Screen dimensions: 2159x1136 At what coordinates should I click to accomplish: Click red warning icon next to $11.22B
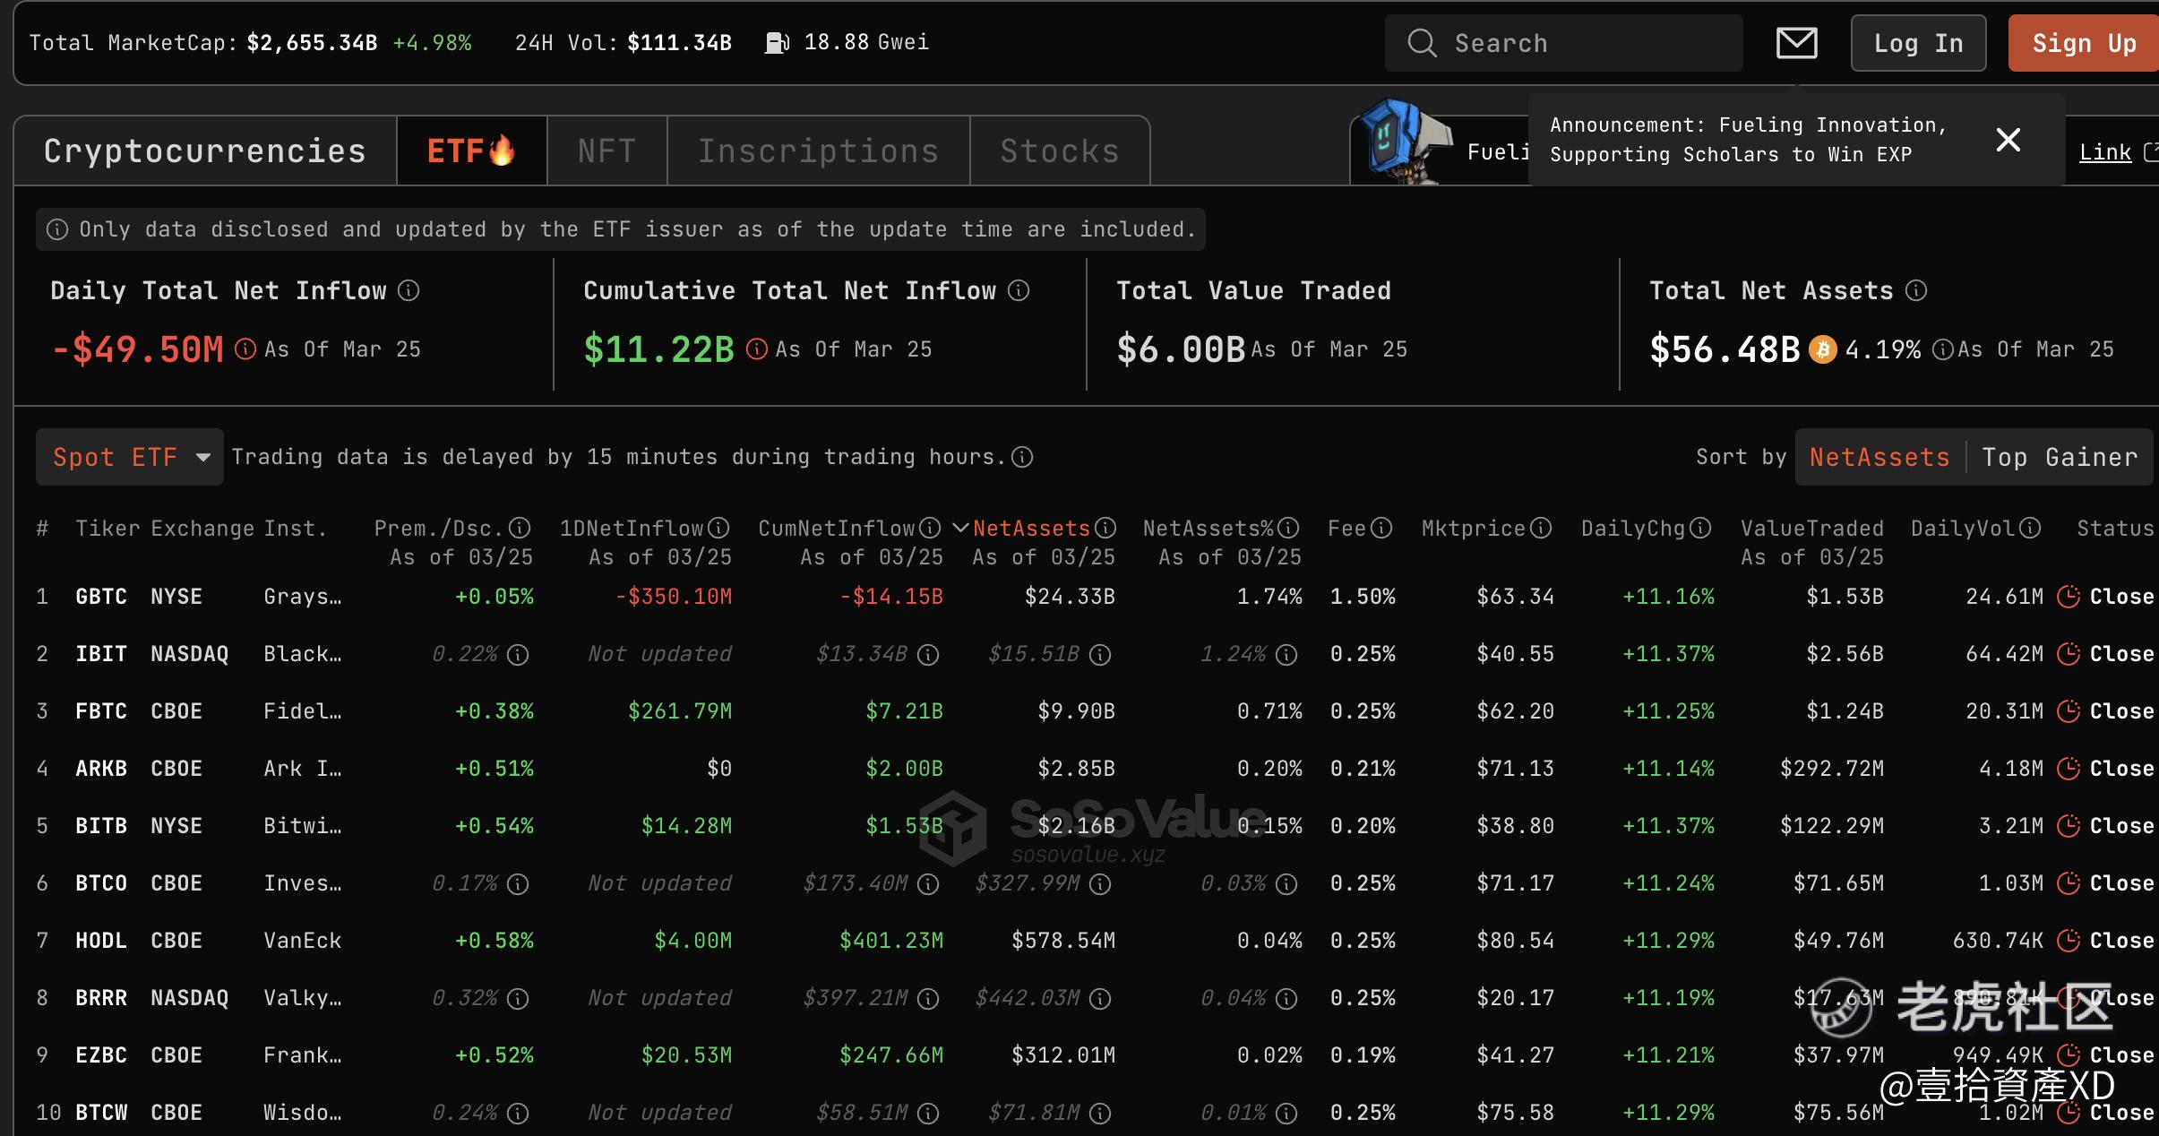757,349
